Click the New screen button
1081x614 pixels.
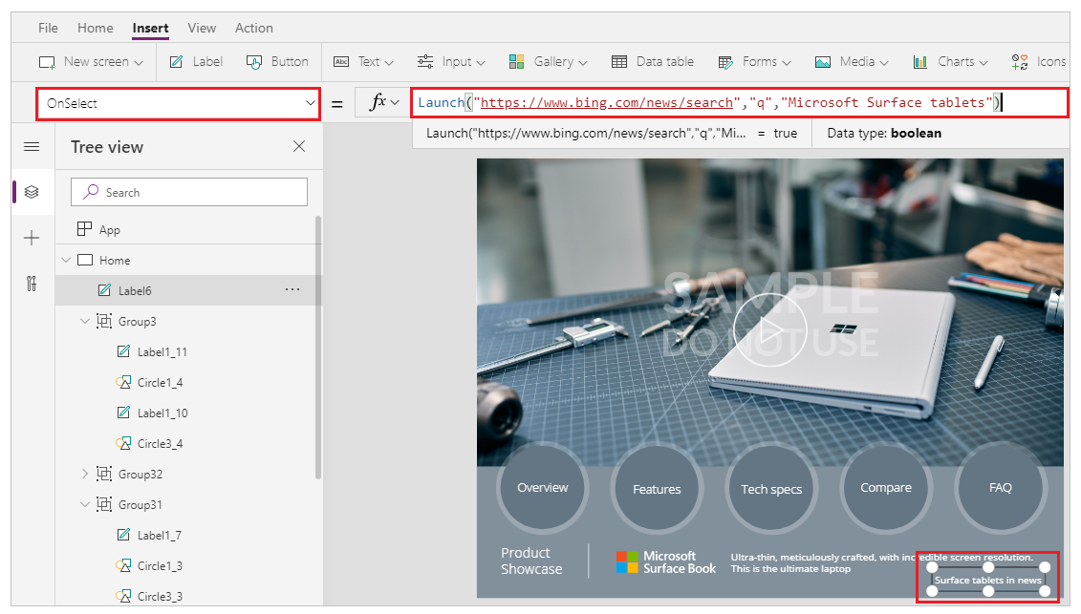tap(89, 60)
